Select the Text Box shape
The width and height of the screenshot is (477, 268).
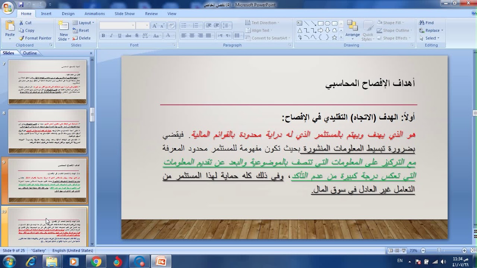[300, 23]
